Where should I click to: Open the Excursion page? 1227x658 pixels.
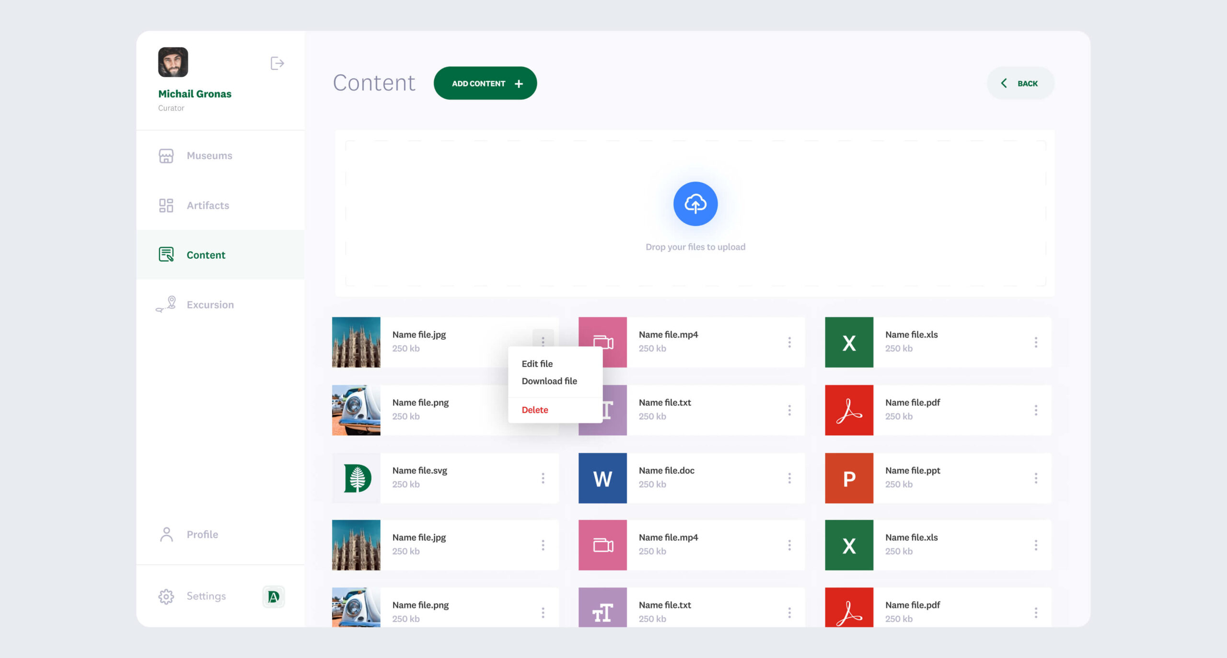(x=210, y=305)
